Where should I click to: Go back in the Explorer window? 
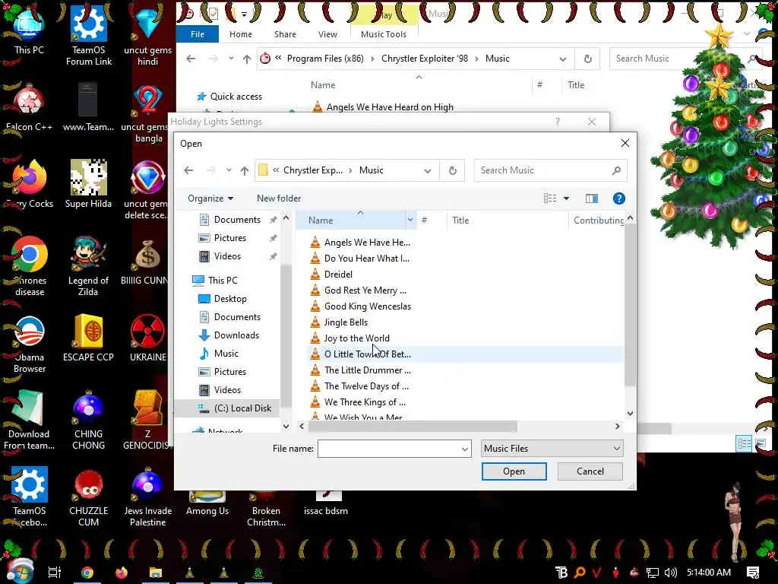coord(191,59)
